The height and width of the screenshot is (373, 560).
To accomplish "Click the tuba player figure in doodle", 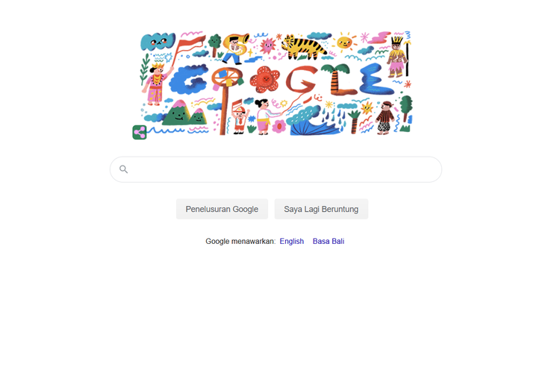I will [x=236, y=48].
